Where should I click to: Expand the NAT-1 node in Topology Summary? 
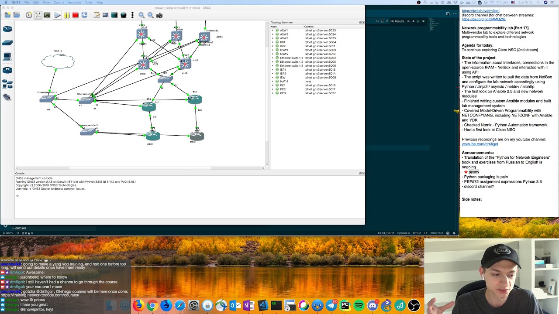pyautogui.click(x=273, y=82)
